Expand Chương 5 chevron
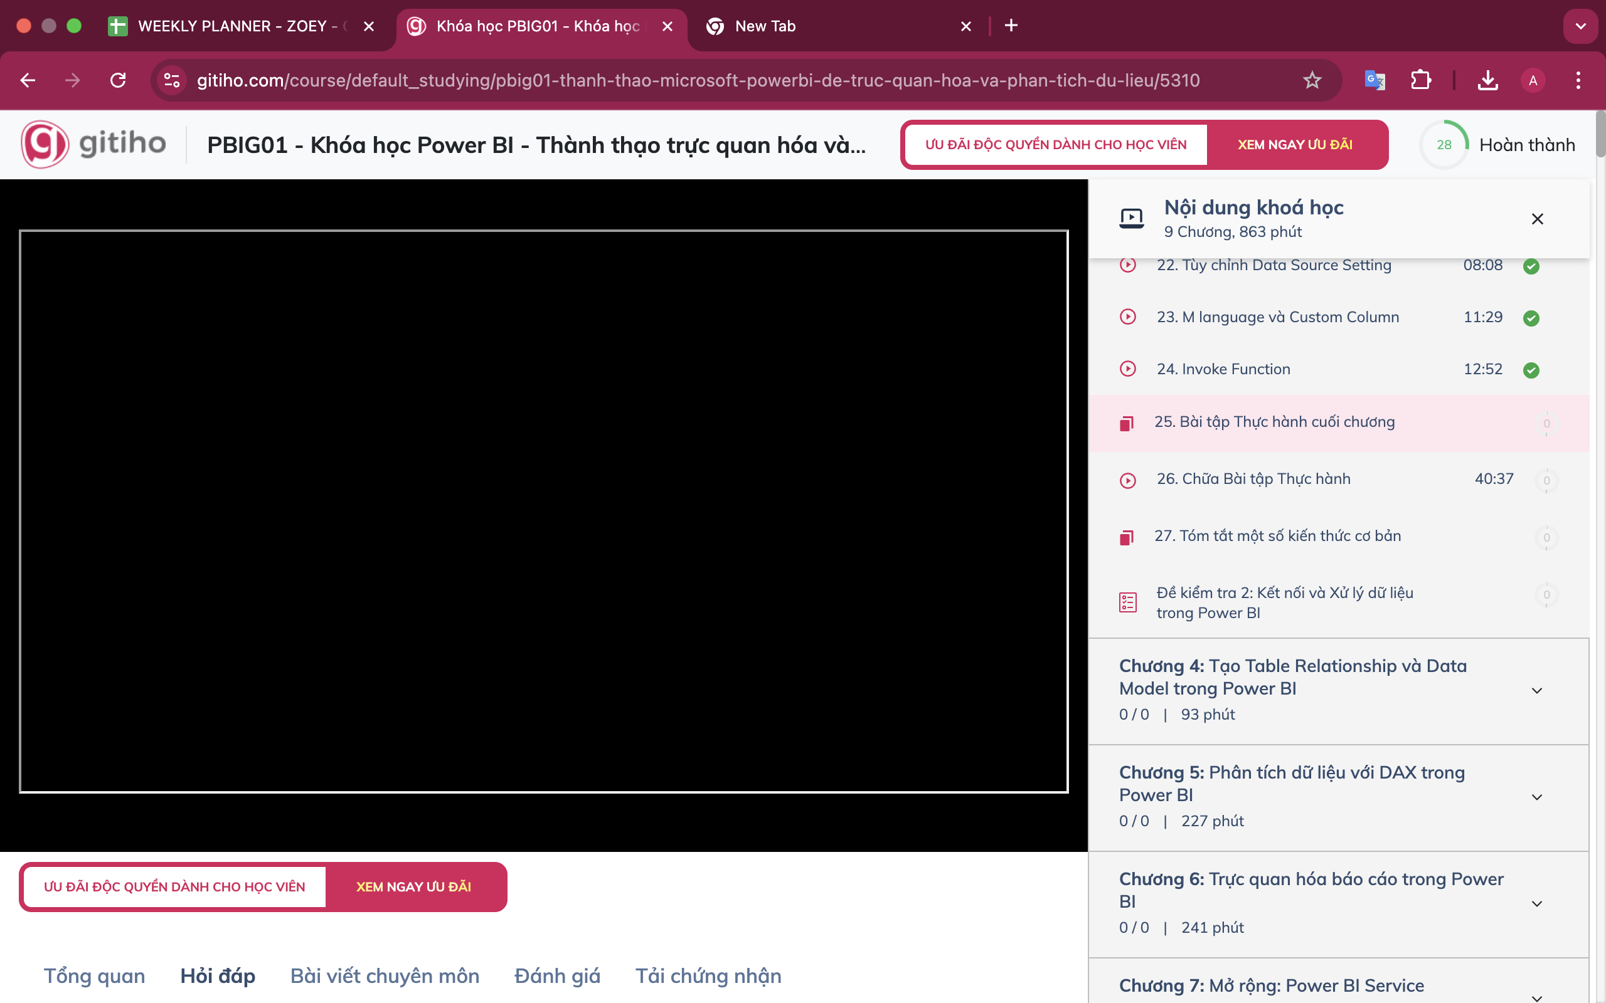Image resolution: width=1606 pixels, height=1003 pixels. [x=1536, y=797]
